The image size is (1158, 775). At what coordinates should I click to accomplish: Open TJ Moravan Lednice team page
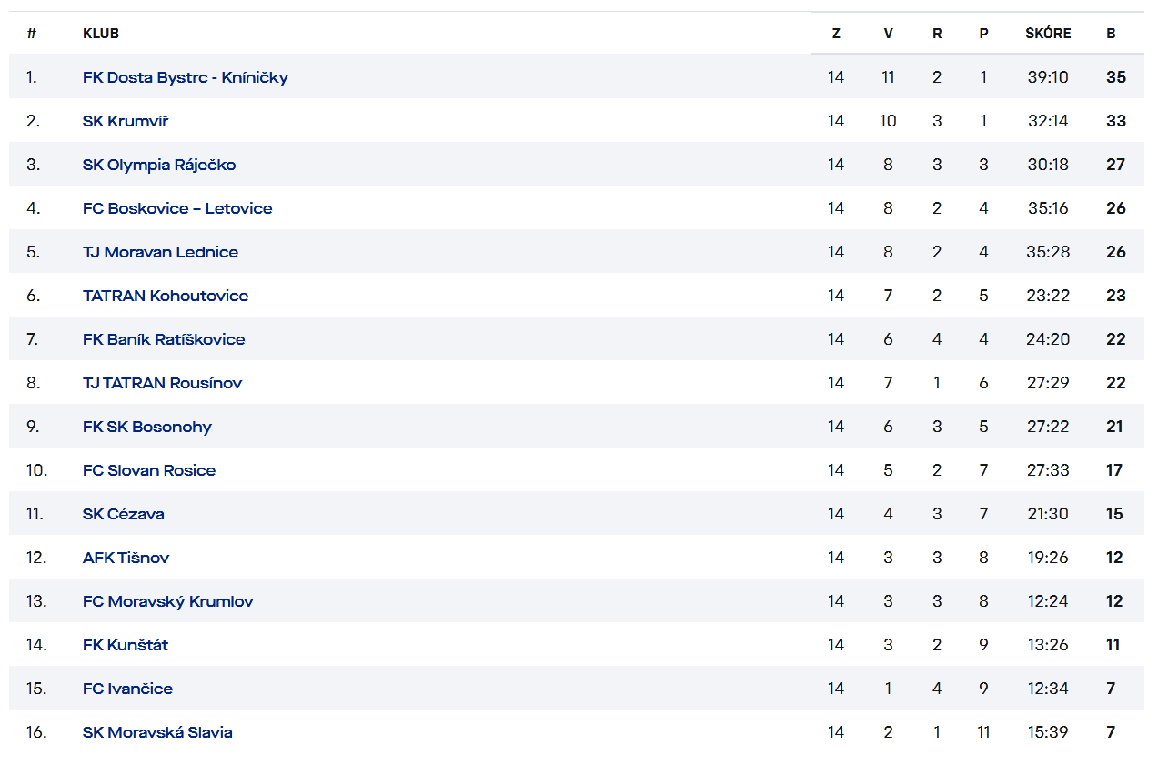pos(160,252)
